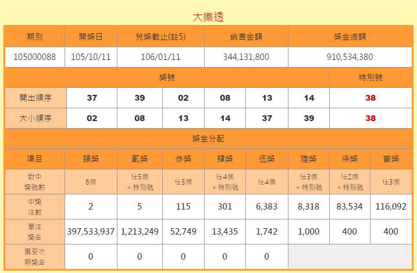This screenshot has width=417, height=273.
Task: Select the winner count 116,092
Action: pos(391,207)
